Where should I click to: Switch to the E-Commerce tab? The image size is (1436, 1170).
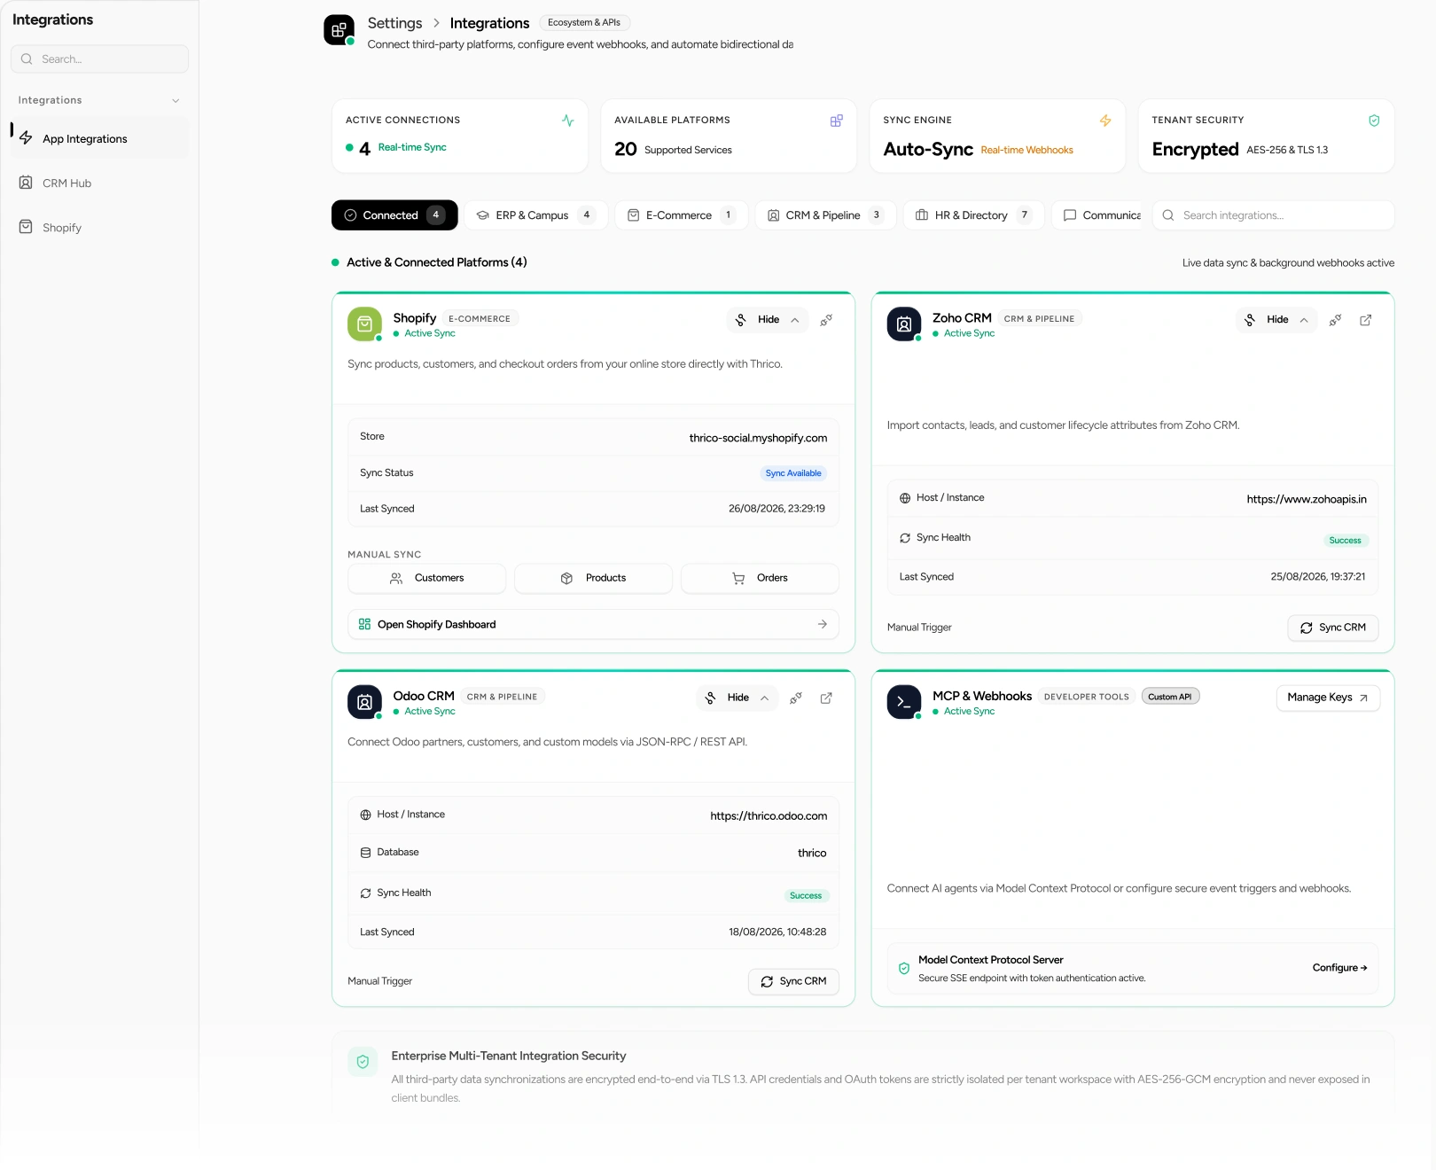pos(682,215)
